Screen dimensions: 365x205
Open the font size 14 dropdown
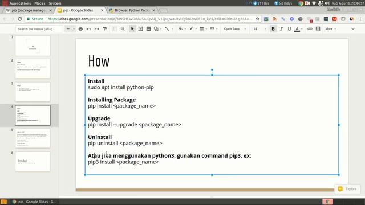click(259, 29)
